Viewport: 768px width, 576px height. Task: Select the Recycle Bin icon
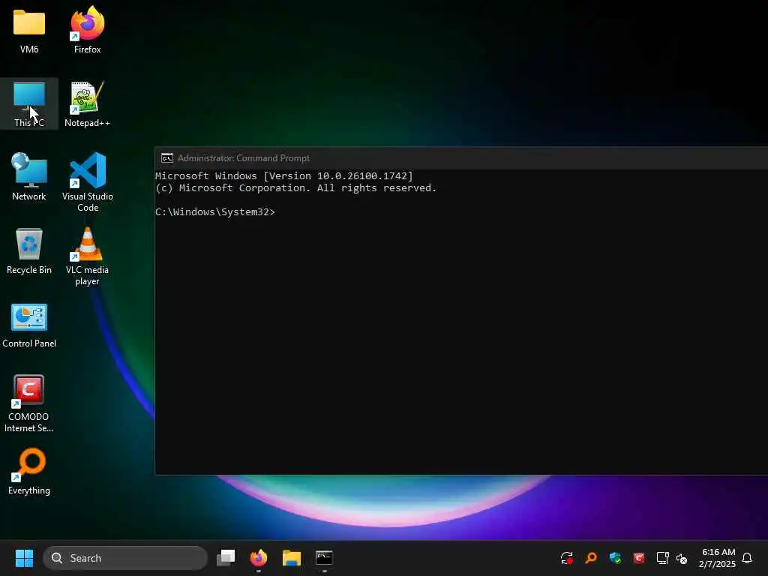[29, 250]
